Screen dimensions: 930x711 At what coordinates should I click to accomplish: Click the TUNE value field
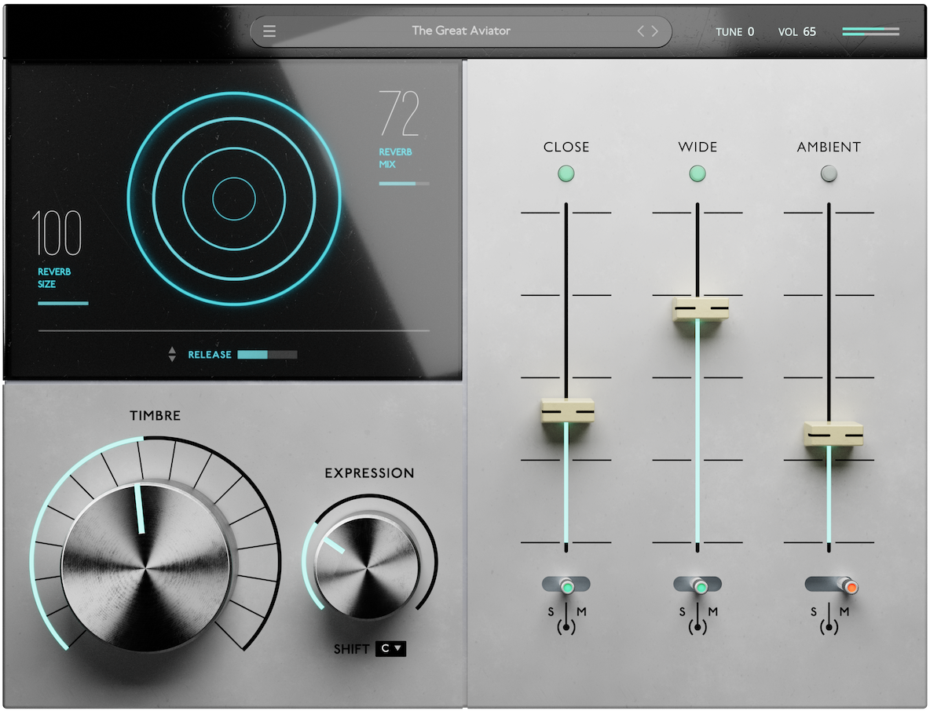coord(750,32)
